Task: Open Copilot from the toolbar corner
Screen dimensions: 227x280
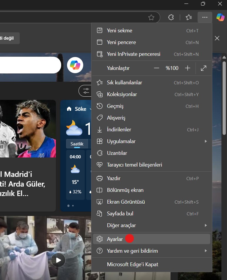Action: 221,17
